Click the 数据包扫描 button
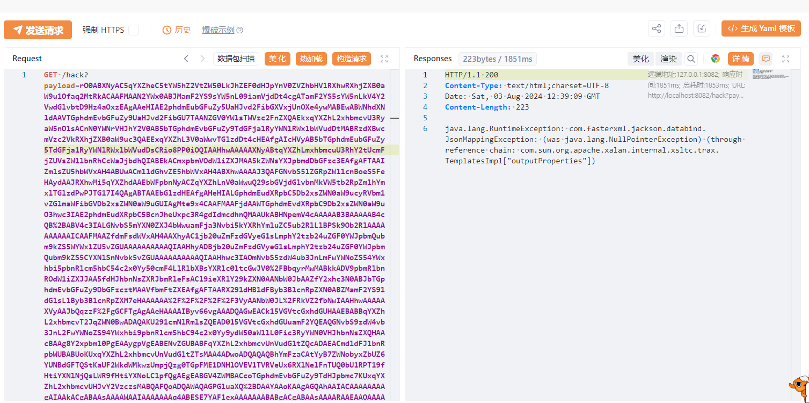 tap(236, 59)
